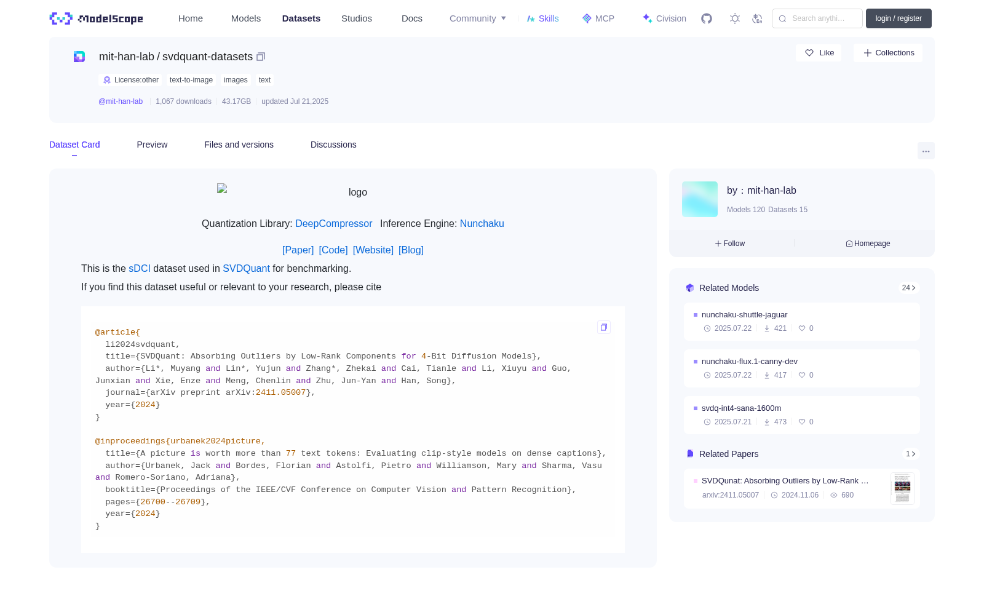Open the [Code] link
Screen dimensions: 984x615
[x=333, y=250]
